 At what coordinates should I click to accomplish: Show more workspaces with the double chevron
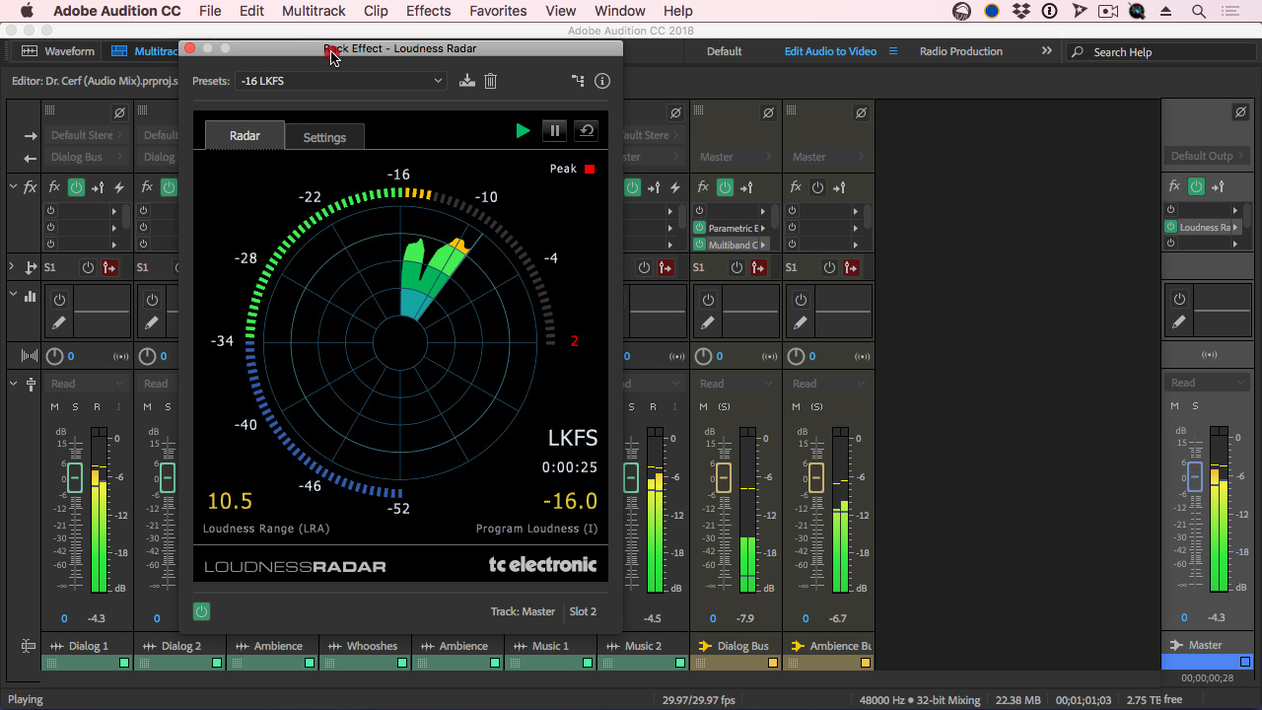[x=1047, y=51]
